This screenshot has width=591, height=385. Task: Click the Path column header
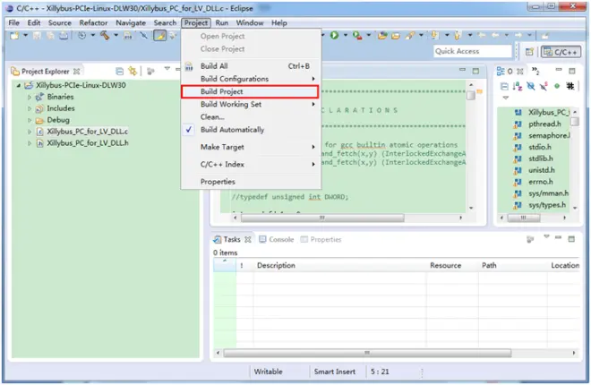pos(512,265)
